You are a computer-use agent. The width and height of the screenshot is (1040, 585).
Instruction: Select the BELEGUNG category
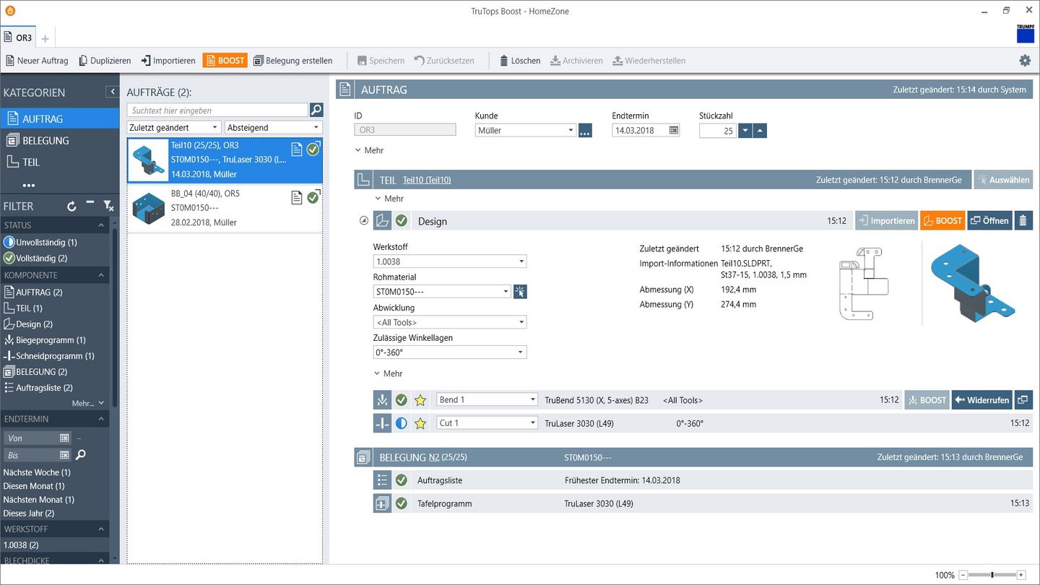(x=45, y=140)
